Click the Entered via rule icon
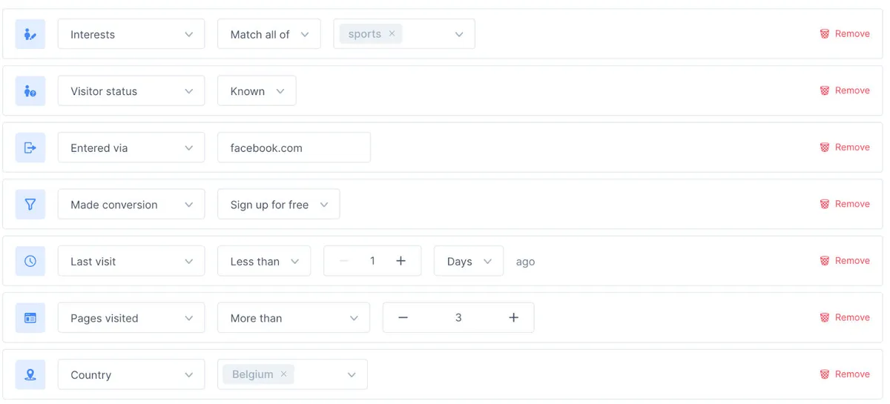This screenshot has height=404, width=890. click(30, 148)
